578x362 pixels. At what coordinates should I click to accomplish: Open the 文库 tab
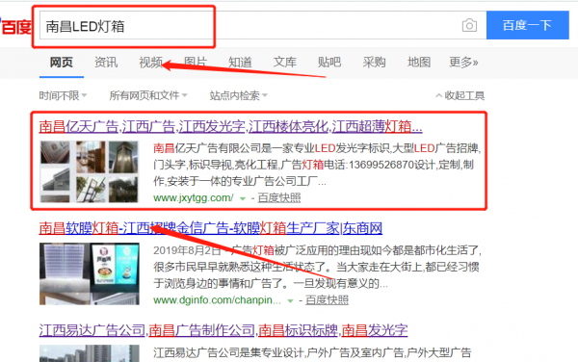285,63
